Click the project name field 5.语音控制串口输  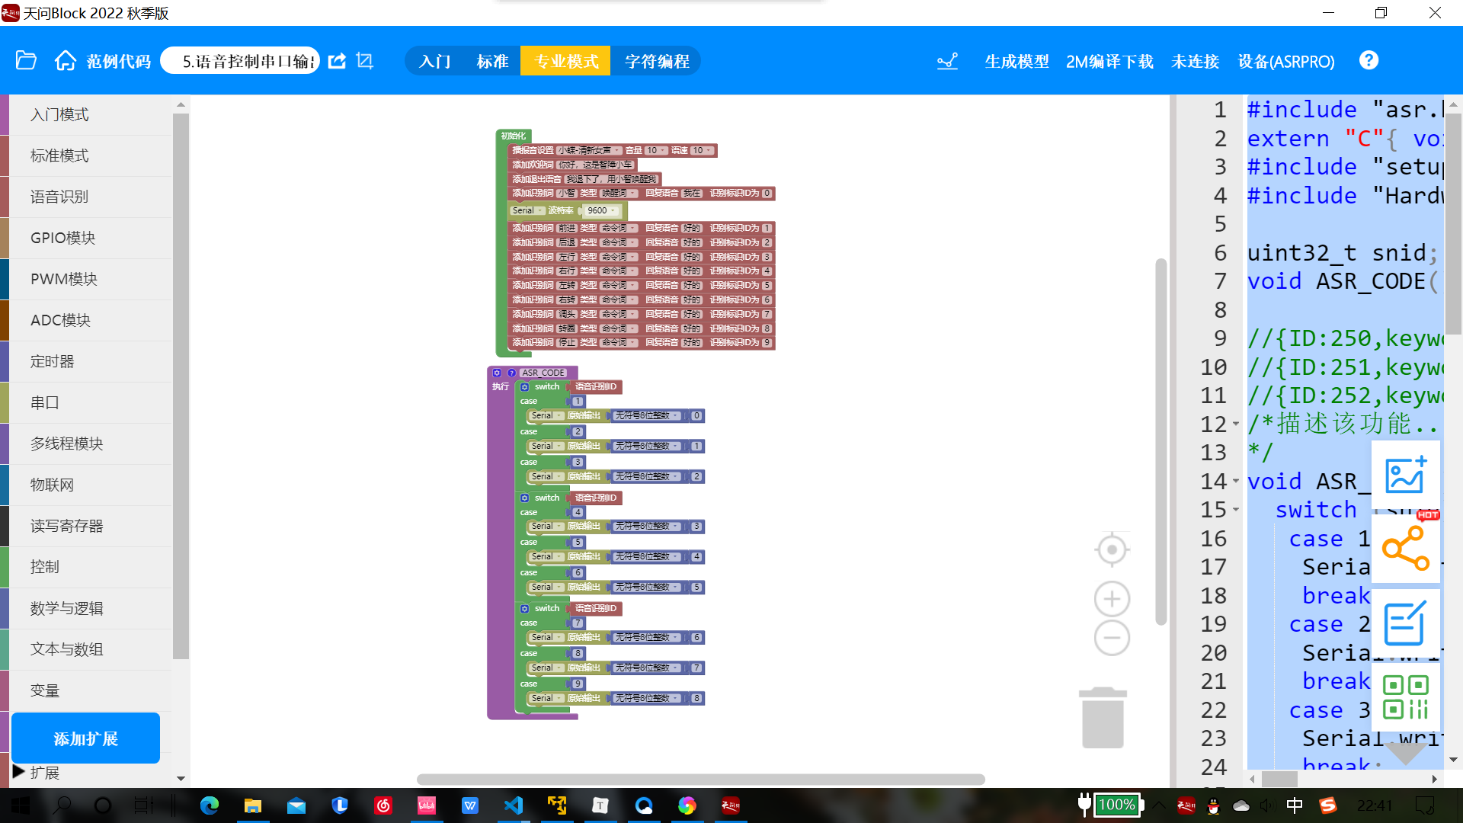(x=241, y=61)
